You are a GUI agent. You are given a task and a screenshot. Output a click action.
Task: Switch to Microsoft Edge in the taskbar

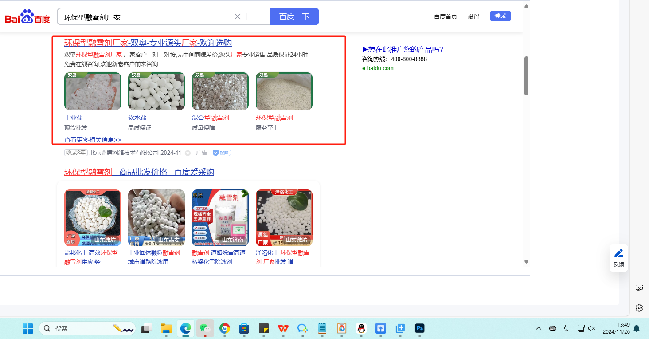pyautogui.click(x=186, y=328)
